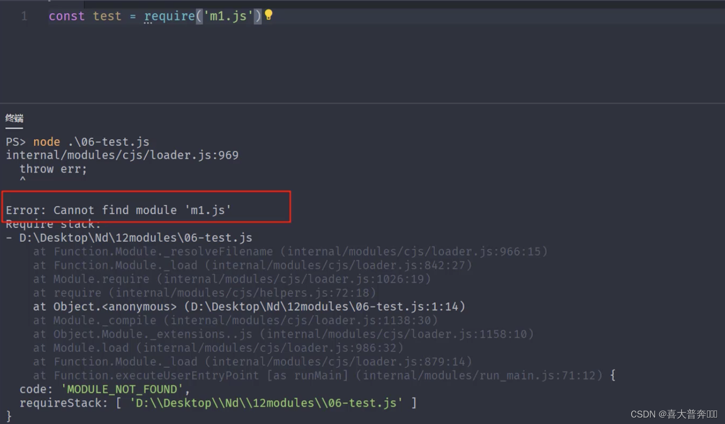Click the Module._compile stack line
The image size is (725, 424).
coord(235,320)
